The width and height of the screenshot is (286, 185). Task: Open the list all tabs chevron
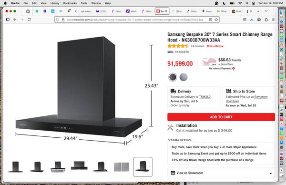coord(266,11)
